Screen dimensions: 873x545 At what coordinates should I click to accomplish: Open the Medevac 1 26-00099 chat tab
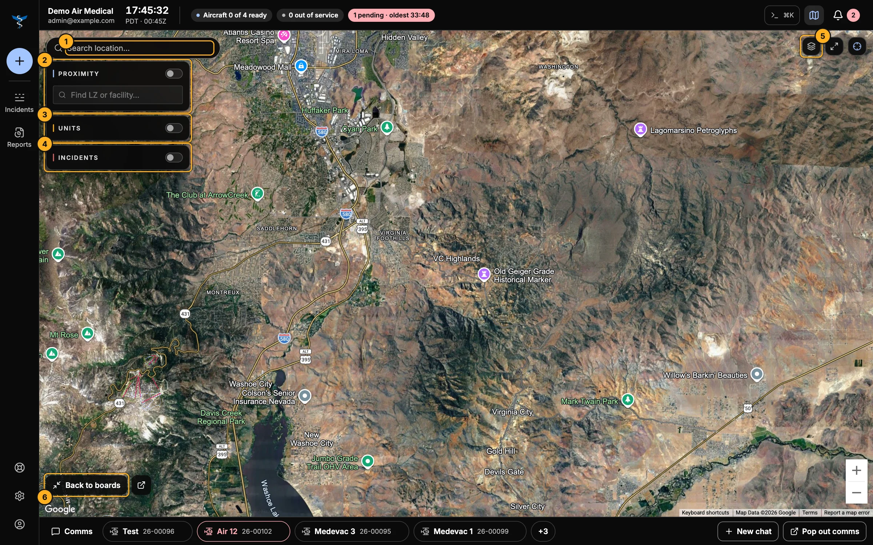tap(470, 531)
